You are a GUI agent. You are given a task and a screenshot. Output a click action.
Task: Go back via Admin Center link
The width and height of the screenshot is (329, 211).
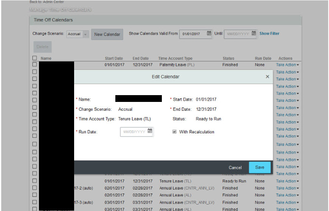(53, 2)
